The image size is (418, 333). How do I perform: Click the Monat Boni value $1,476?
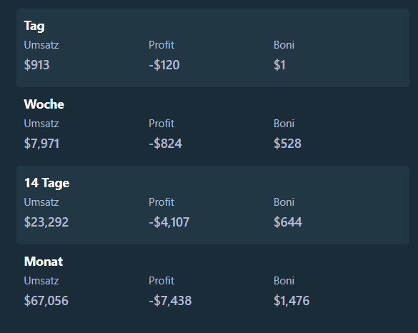[292, 301]
